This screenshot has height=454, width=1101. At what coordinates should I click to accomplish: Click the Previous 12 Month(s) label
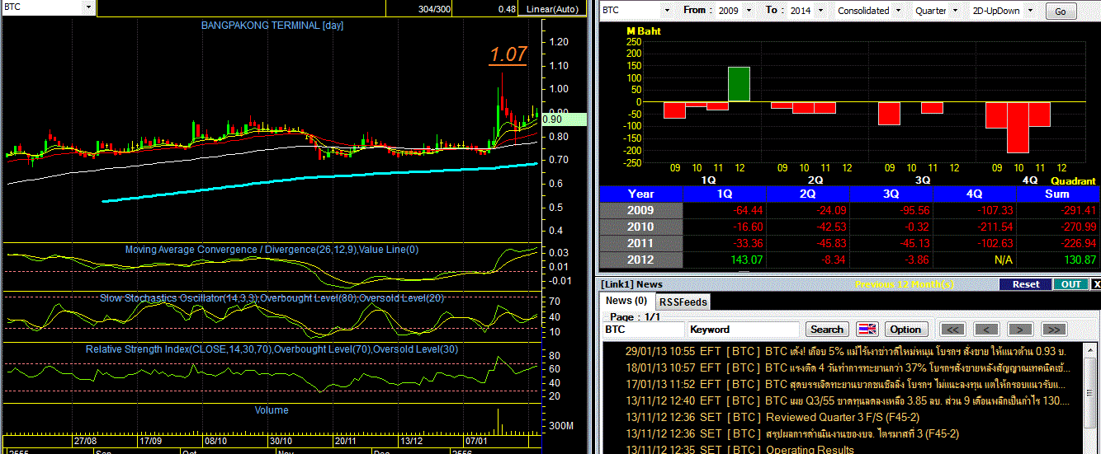coord(905,284)
